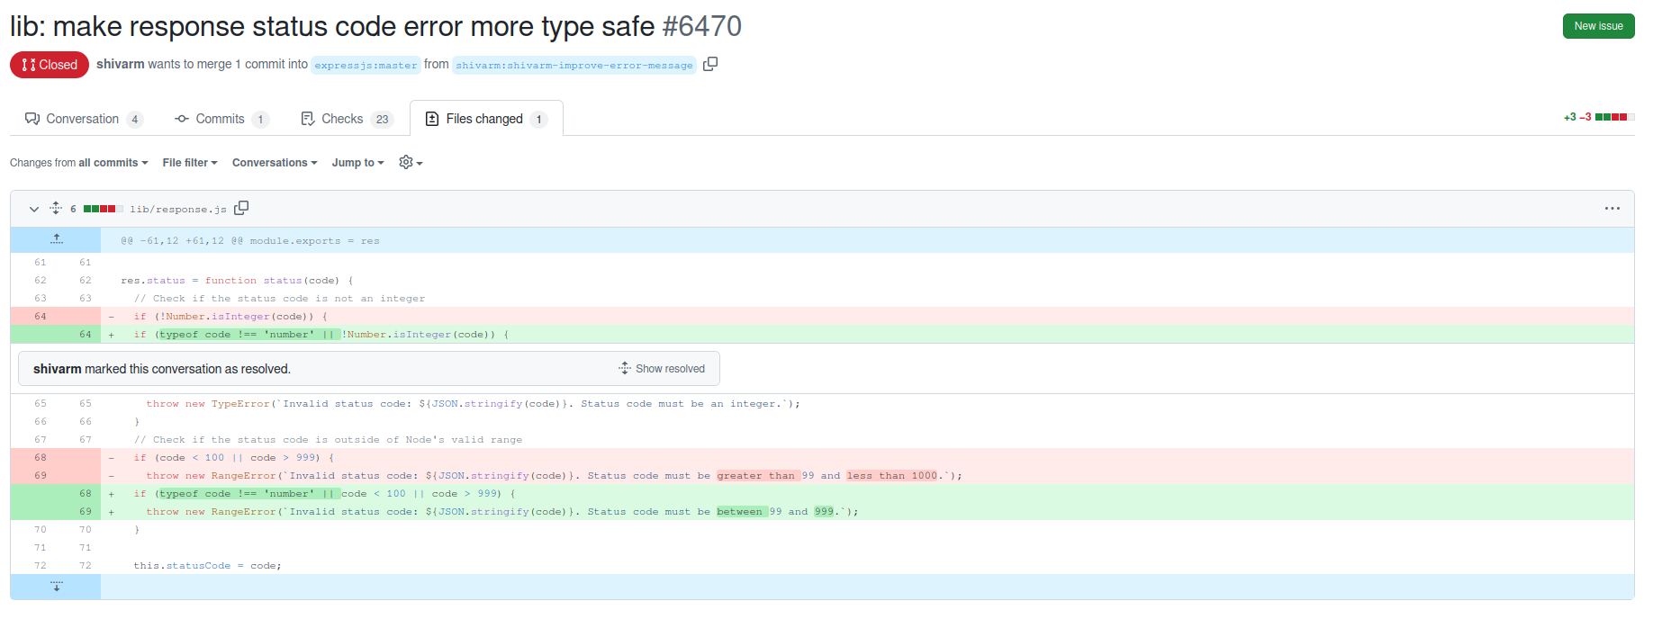This screenshot has height=619, width=1653.
Task: Switch to the Commits tab
Action: [x=221, y=119]
